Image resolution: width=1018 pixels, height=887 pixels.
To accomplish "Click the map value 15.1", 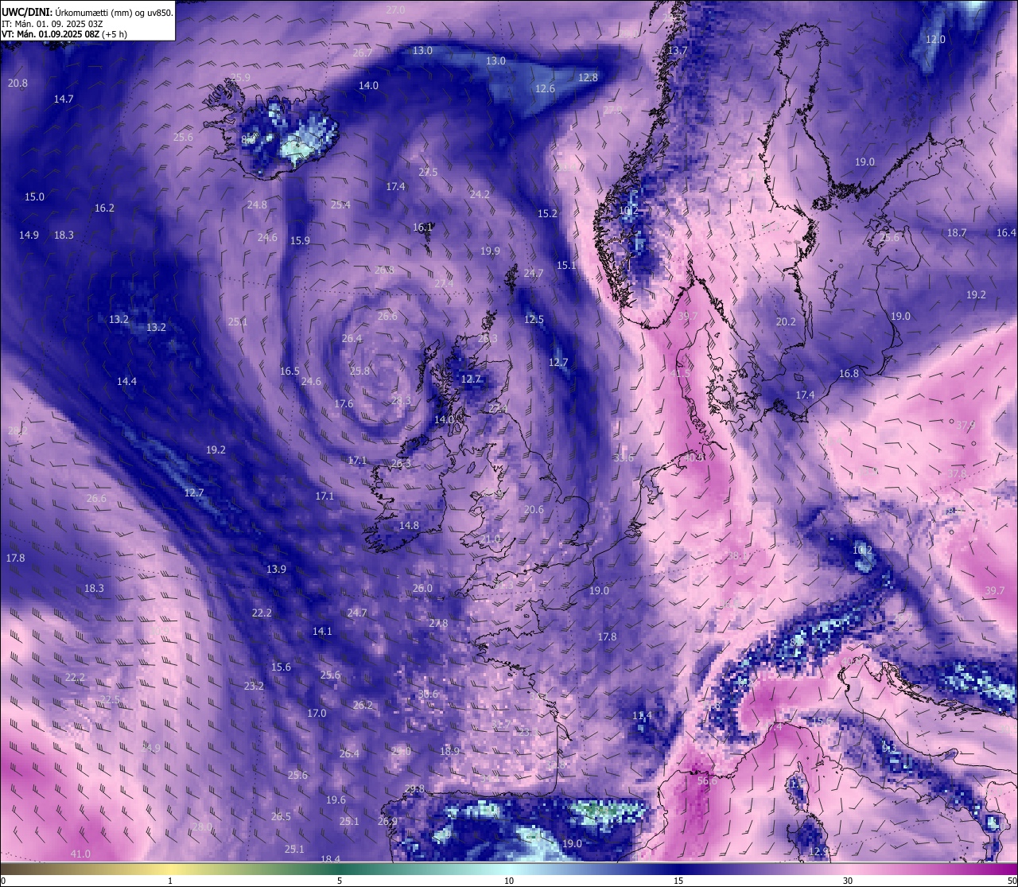I will coord(566,265).
